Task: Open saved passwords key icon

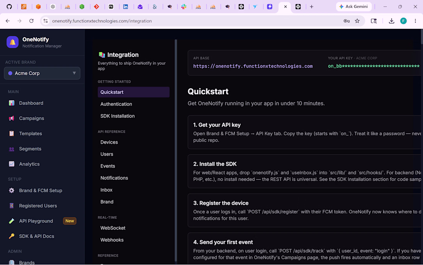Action: 346,21
